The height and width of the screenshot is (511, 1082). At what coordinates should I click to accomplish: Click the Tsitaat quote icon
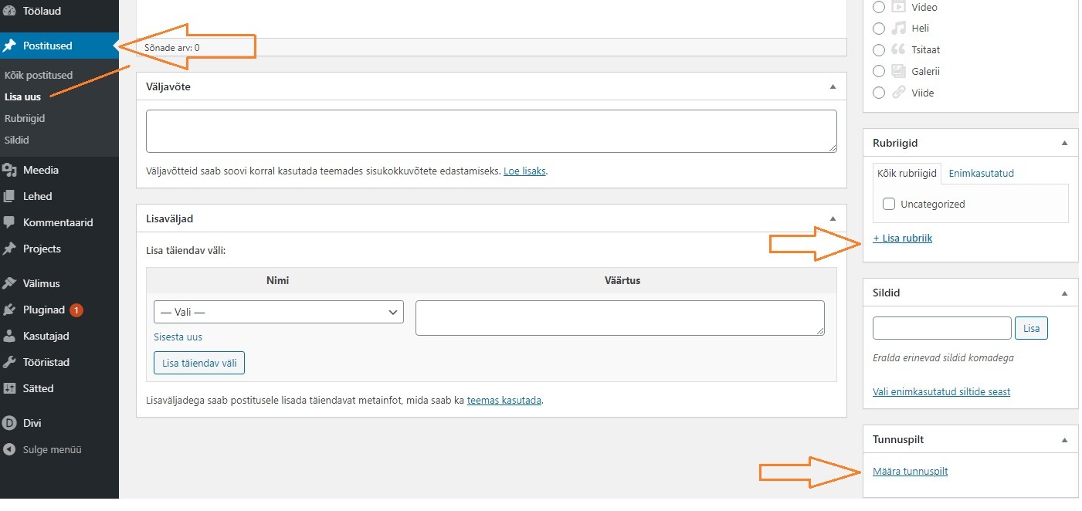coord(898,49)
